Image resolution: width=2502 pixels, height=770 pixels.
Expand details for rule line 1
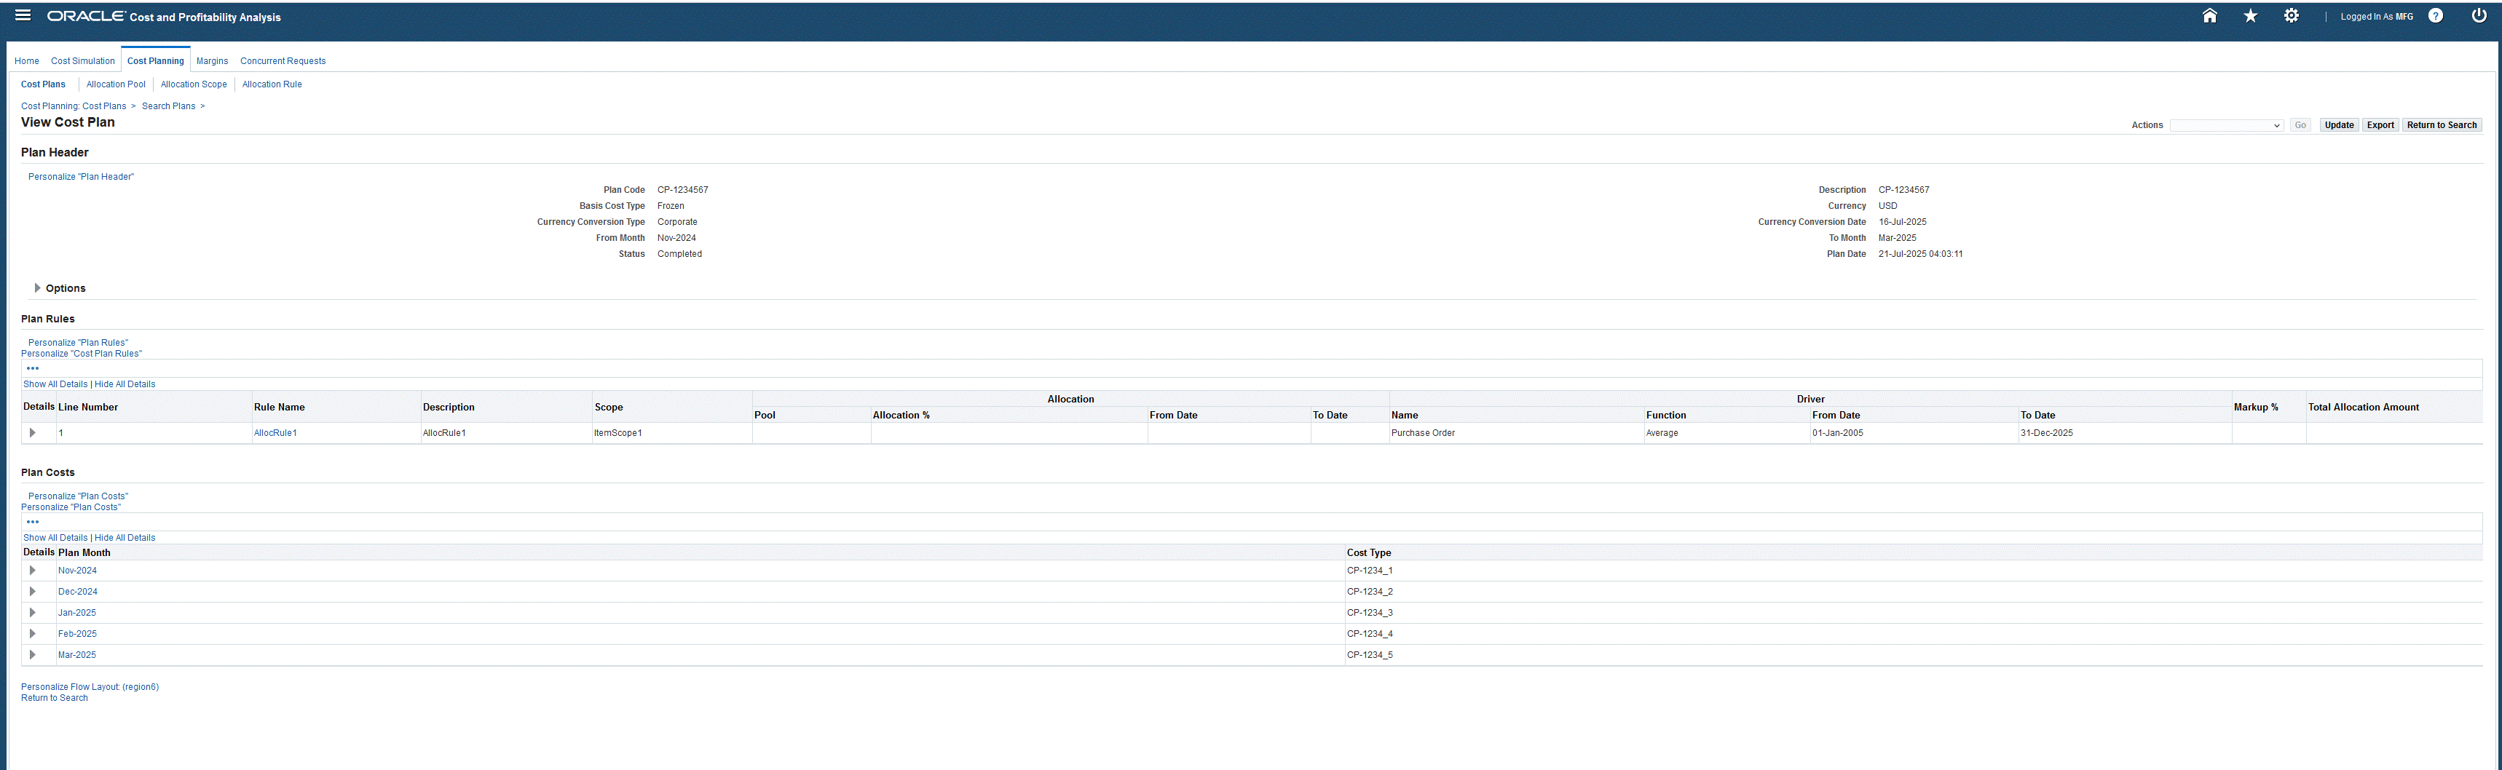(33, 433)
